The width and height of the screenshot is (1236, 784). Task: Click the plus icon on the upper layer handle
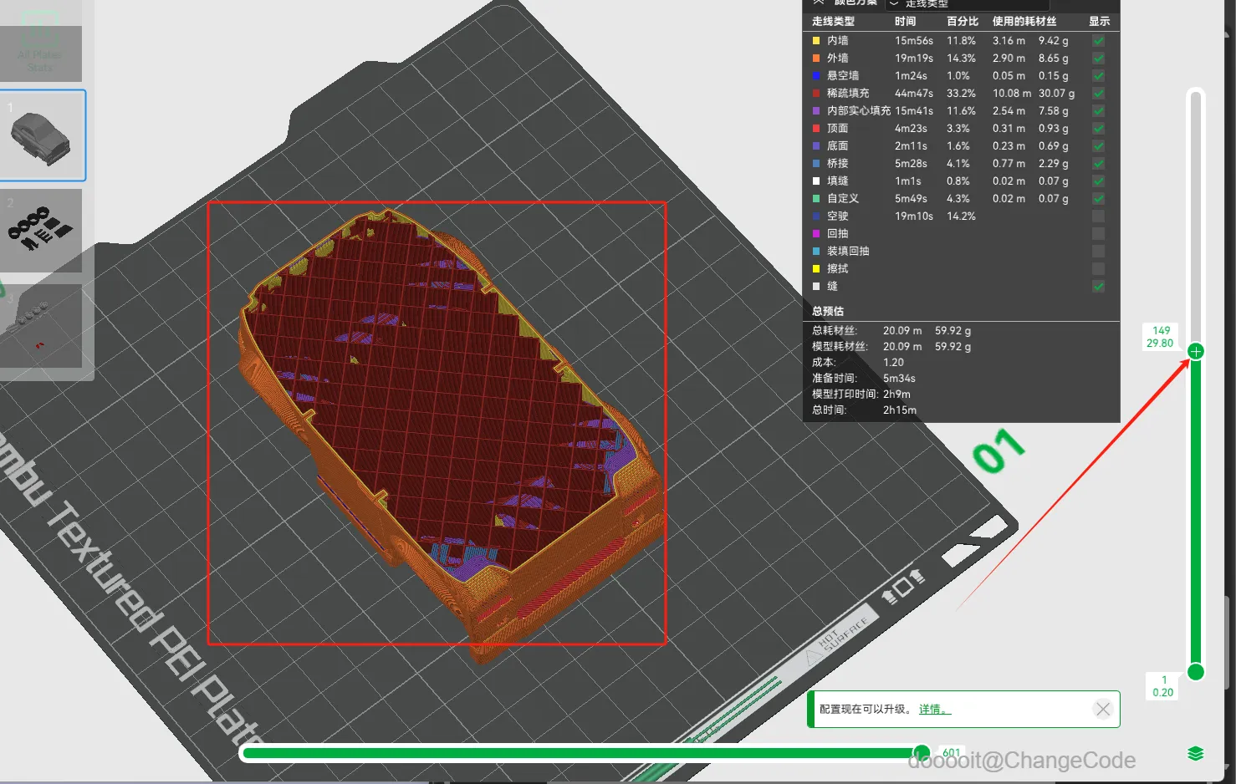pyautogui.click(x=1196, y=351)
